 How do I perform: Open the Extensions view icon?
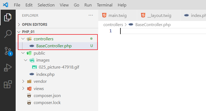point(8,84)
